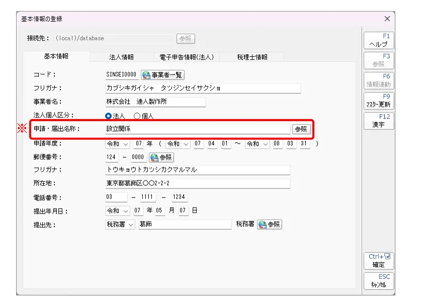Cancel using the ESC キャンセル button
421x308 pixels.
379,281
